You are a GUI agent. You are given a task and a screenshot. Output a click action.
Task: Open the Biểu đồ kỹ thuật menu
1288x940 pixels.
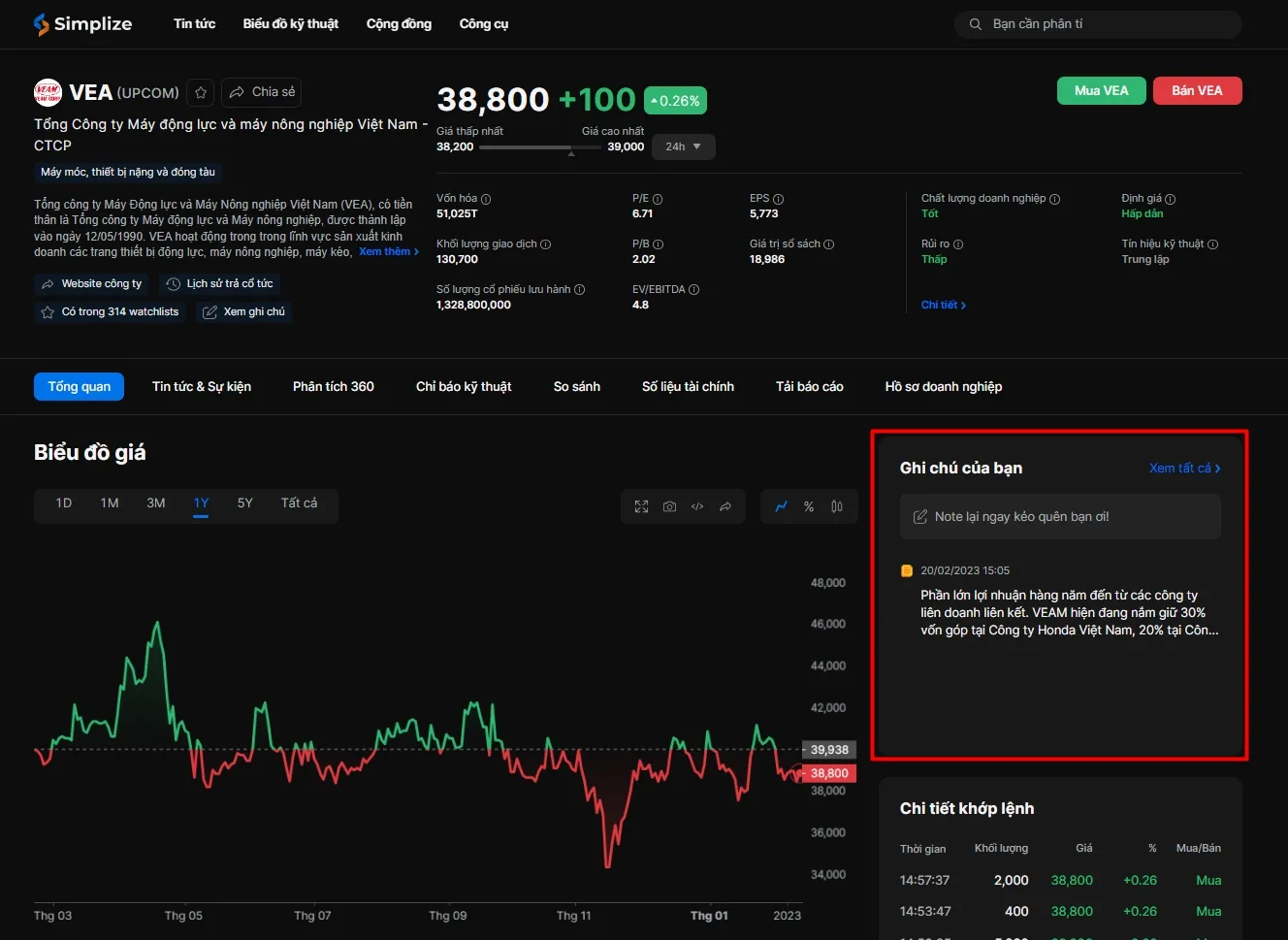291,24
